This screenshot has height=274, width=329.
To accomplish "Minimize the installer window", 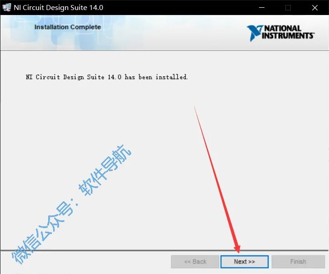I will point(262,8).
